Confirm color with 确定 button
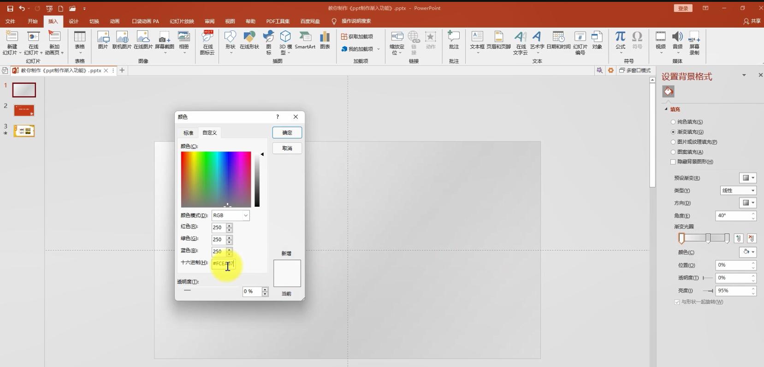The image size is (764, 367). coord(287,133)
